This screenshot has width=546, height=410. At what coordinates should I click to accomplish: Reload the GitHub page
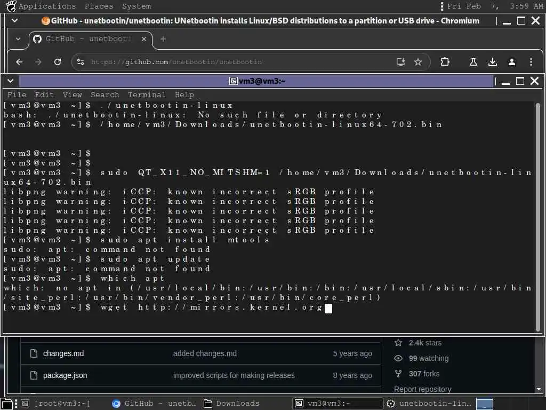click(x=58, y=62)
